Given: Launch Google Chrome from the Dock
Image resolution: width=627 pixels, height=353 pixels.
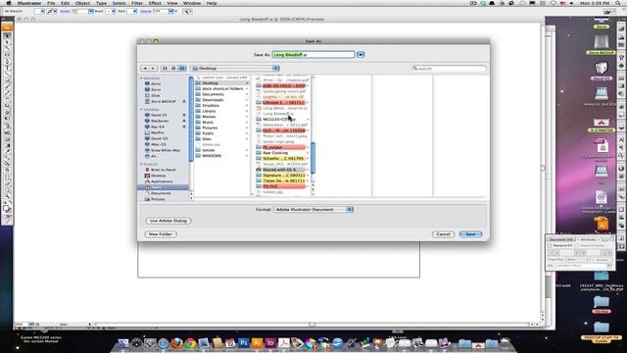Looking at the screenshot, I should pos(190,343).
